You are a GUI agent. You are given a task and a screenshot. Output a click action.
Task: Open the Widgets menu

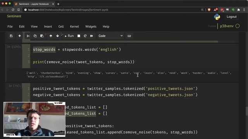[x=91, y=27]
